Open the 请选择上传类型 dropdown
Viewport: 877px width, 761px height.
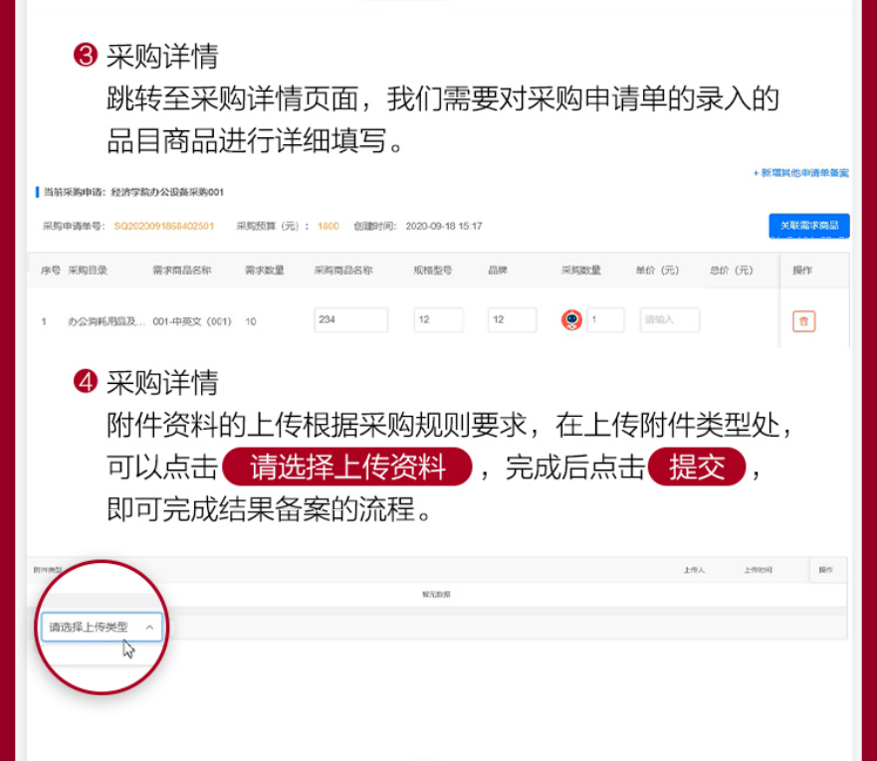(100, 627)
